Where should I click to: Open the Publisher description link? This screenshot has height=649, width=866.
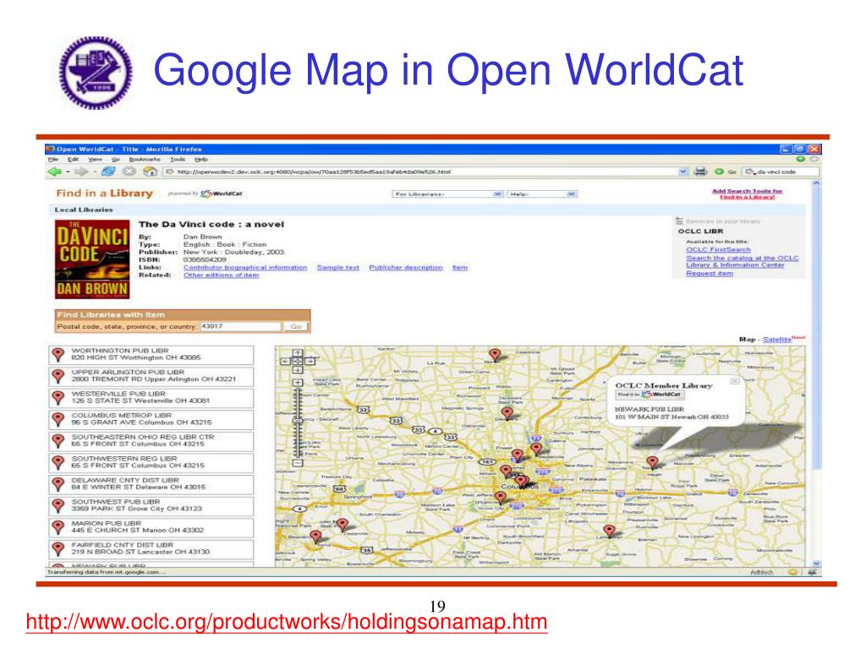(406, 268)
